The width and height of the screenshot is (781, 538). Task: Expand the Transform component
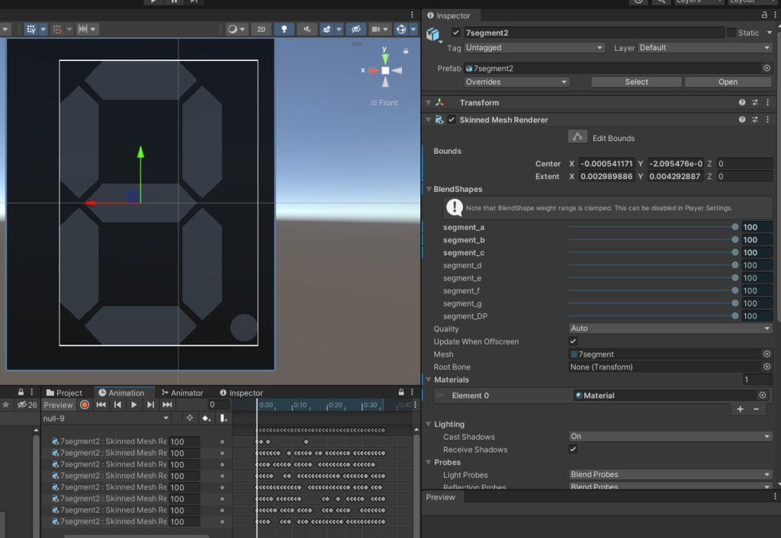[x=429, y=103]
